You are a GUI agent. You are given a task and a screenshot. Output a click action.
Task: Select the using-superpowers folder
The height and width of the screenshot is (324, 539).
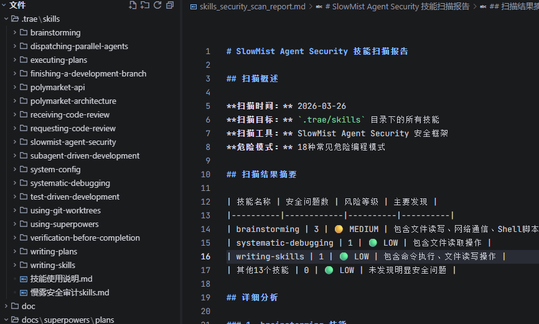(x=64, y=224)
